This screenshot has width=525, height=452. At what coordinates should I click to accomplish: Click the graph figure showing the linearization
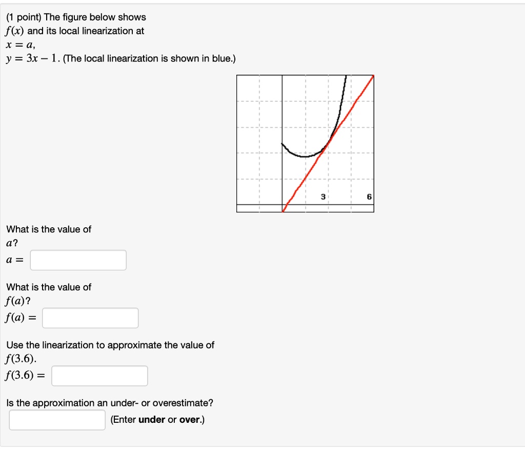point(305,143)
